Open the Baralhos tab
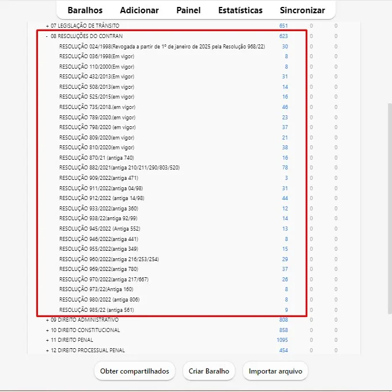 pyautogui.click(x=85, y=10)
